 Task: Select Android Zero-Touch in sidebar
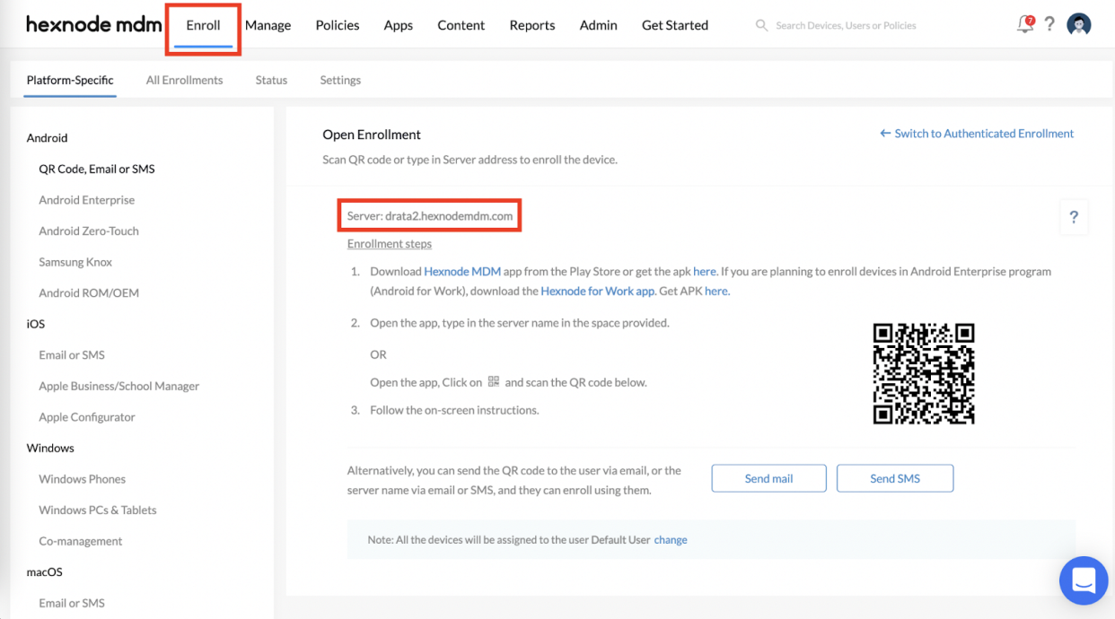(89, 231)
